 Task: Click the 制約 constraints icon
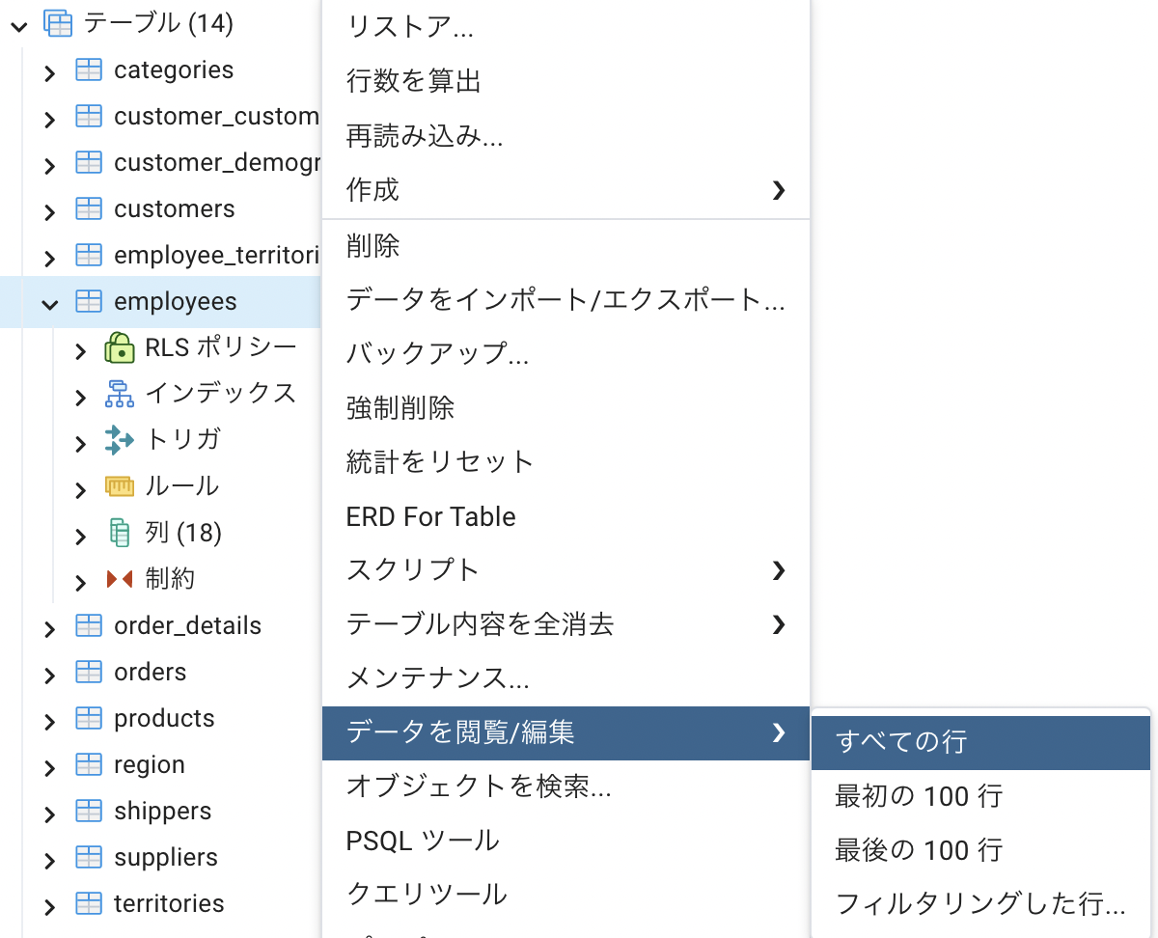[119, 579]
